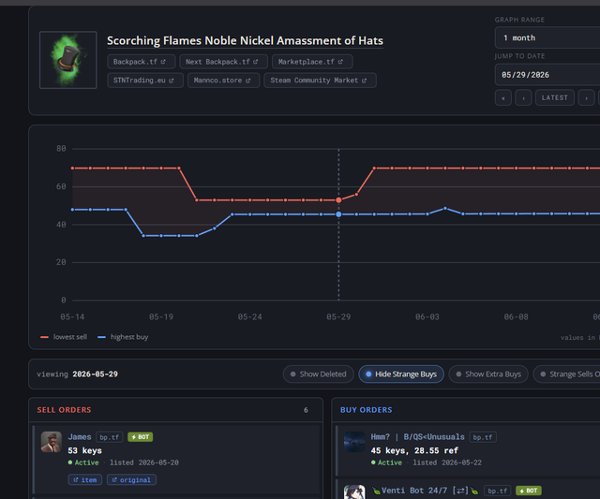600x499 pixels.
Task: Click the sell orders count 6
Action: coord(306,410)
